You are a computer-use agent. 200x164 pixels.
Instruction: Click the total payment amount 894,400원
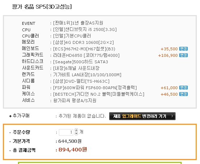click(x=73, y=150)
